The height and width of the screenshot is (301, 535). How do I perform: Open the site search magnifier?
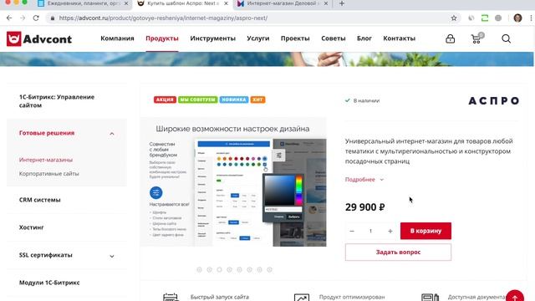[506, 38]
